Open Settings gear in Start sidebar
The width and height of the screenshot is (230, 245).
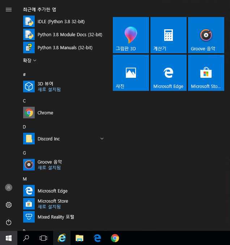pos(9,205)
